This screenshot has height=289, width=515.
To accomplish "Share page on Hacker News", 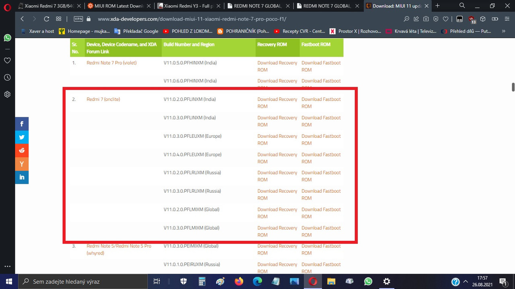I will (x=22, y=164).
